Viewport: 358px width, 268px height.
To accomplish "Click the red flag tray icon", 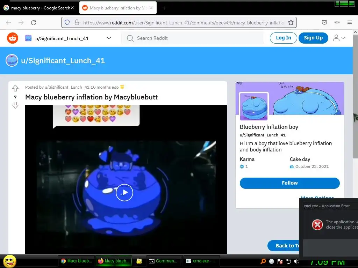I will coord(280,261).
